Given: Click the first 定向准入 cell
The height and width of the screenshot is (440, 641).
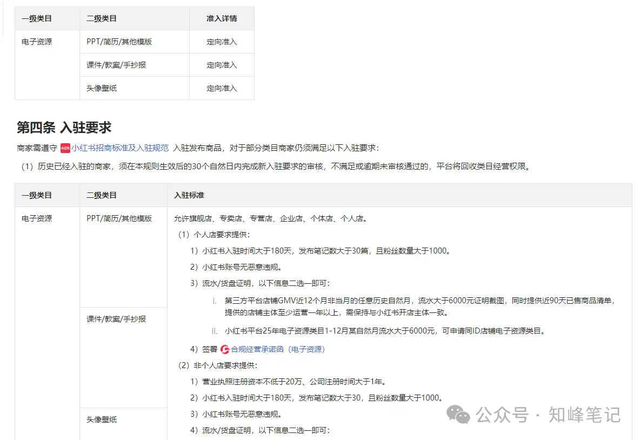Looking at the screenshot, I should [x=222, y=41].
